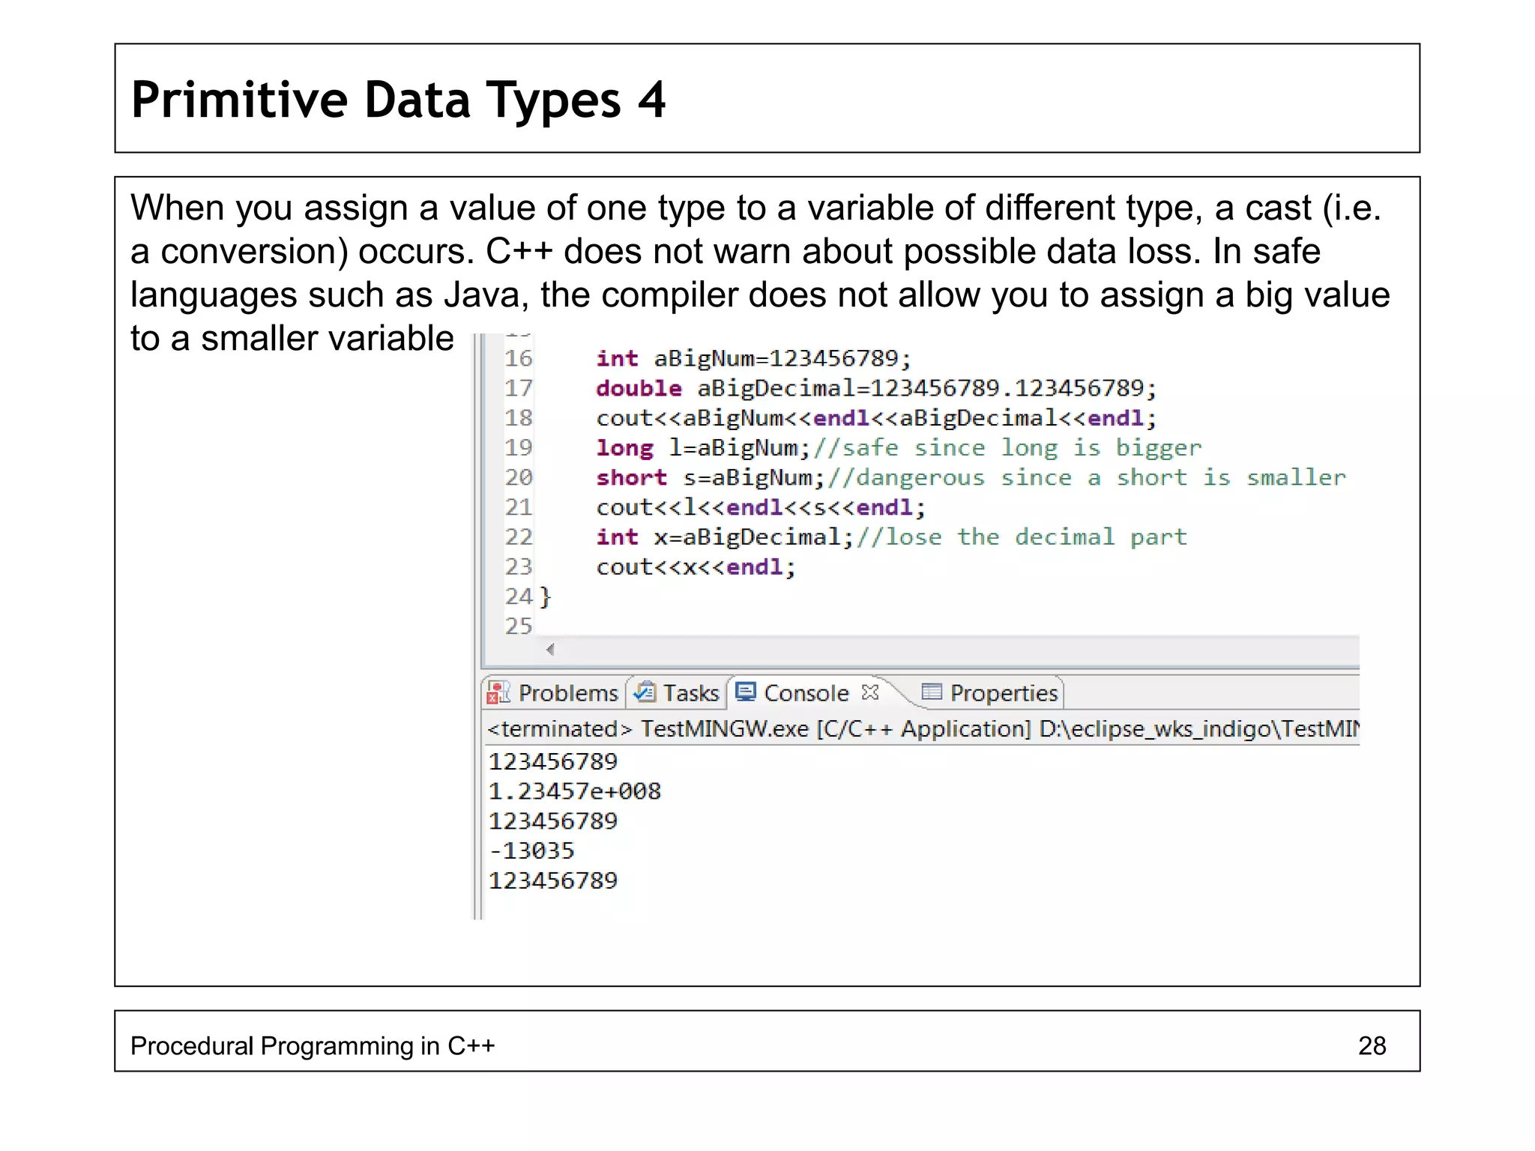Click console output '-13035'
The image size is (1535, 1151).
pos(531,851)
